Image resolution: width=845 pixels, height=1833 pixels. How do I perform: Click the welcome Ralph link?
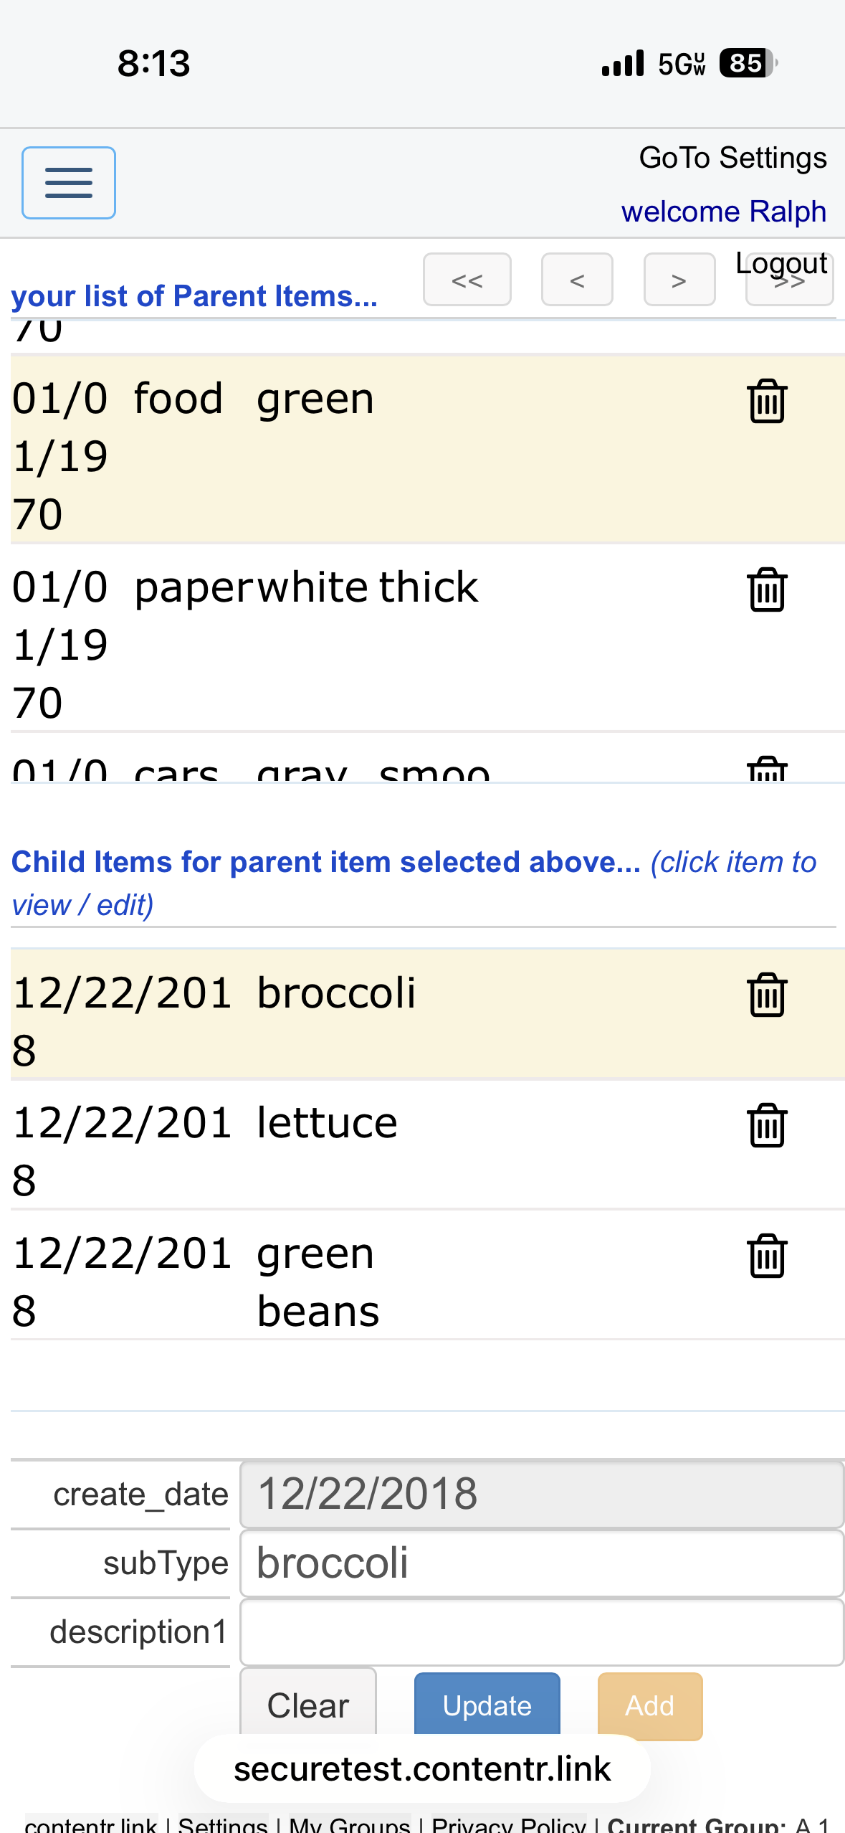[x=723, y=212]
